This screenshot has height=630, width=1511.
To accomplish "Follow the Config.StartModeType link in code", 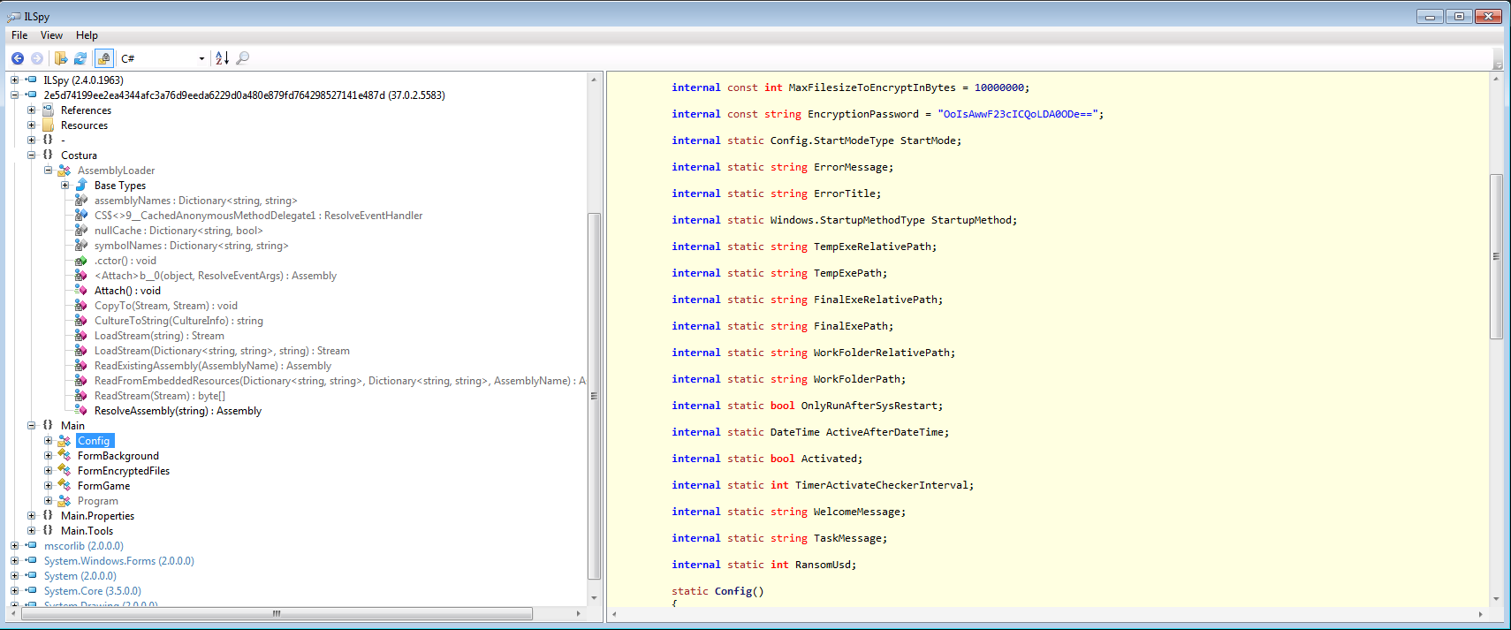I will click(831, 140).
